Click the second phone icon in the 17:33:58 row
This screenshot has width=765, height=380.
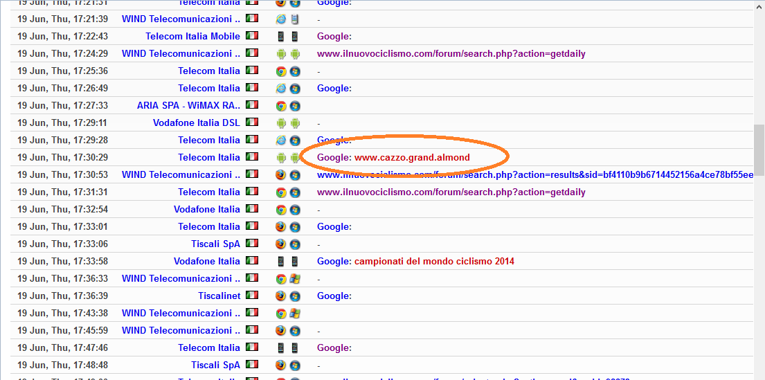(295, 262)
